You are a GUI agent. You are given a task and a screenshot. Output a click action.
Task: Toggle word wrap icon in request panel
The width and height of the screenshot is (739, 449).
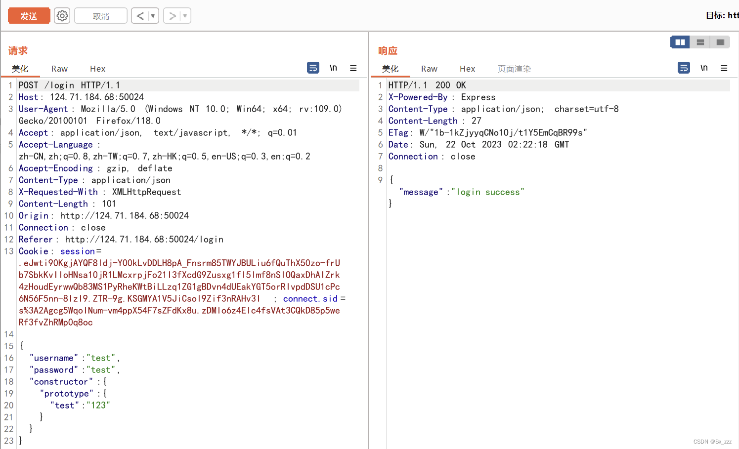313,68
